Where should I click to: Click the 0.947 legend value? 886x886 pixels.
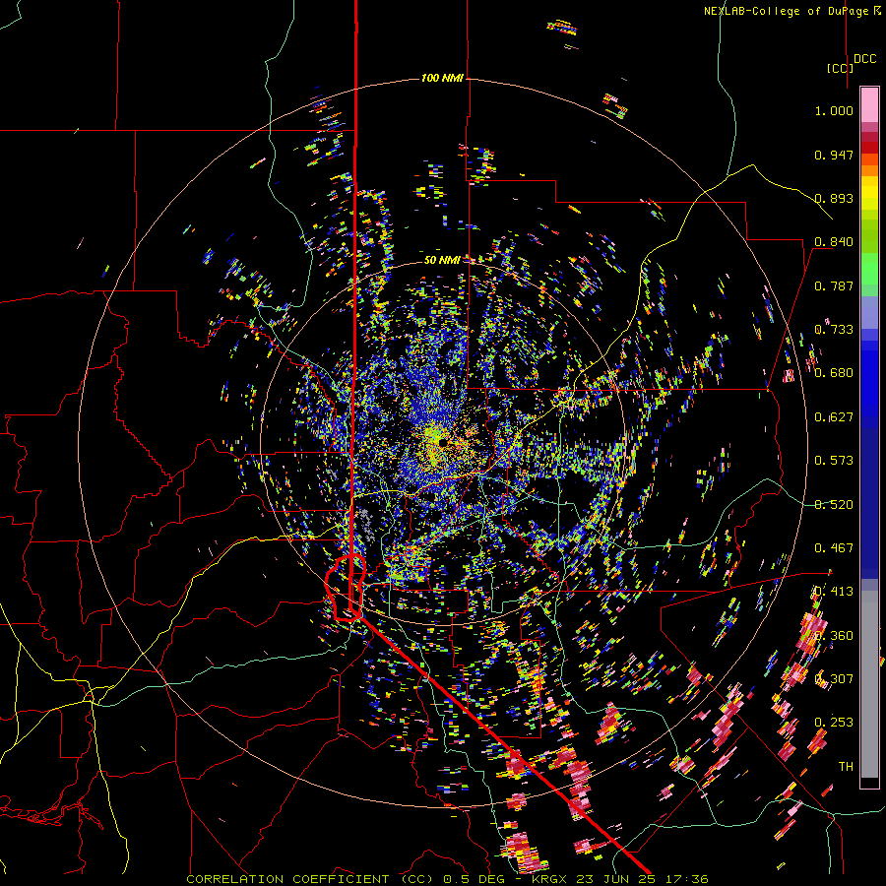point(834,155)
